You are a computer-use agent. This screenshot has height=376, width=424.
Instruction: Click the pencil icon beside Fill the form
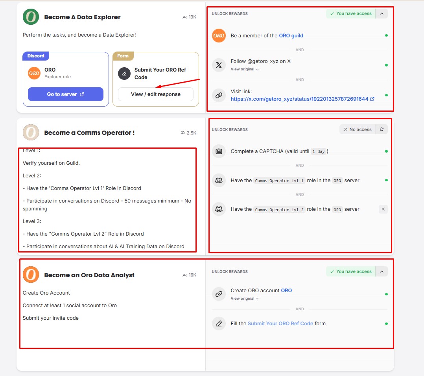click(x=219, y=323)
